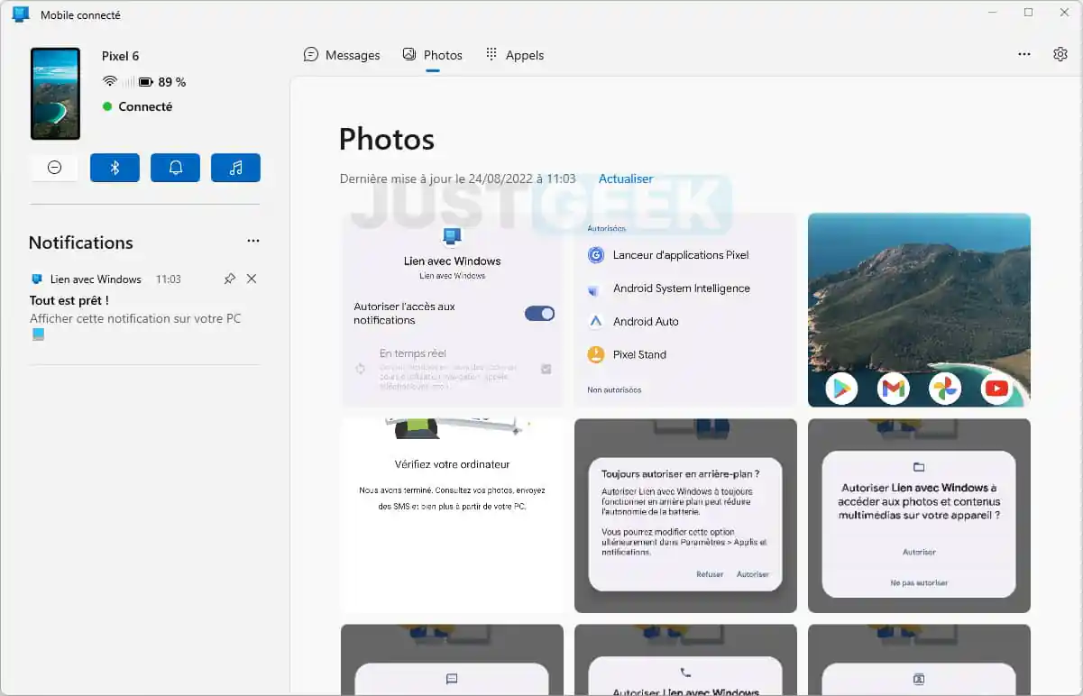Toggle audio player music note button
1083x696 pixels.
tap(235, 168)
